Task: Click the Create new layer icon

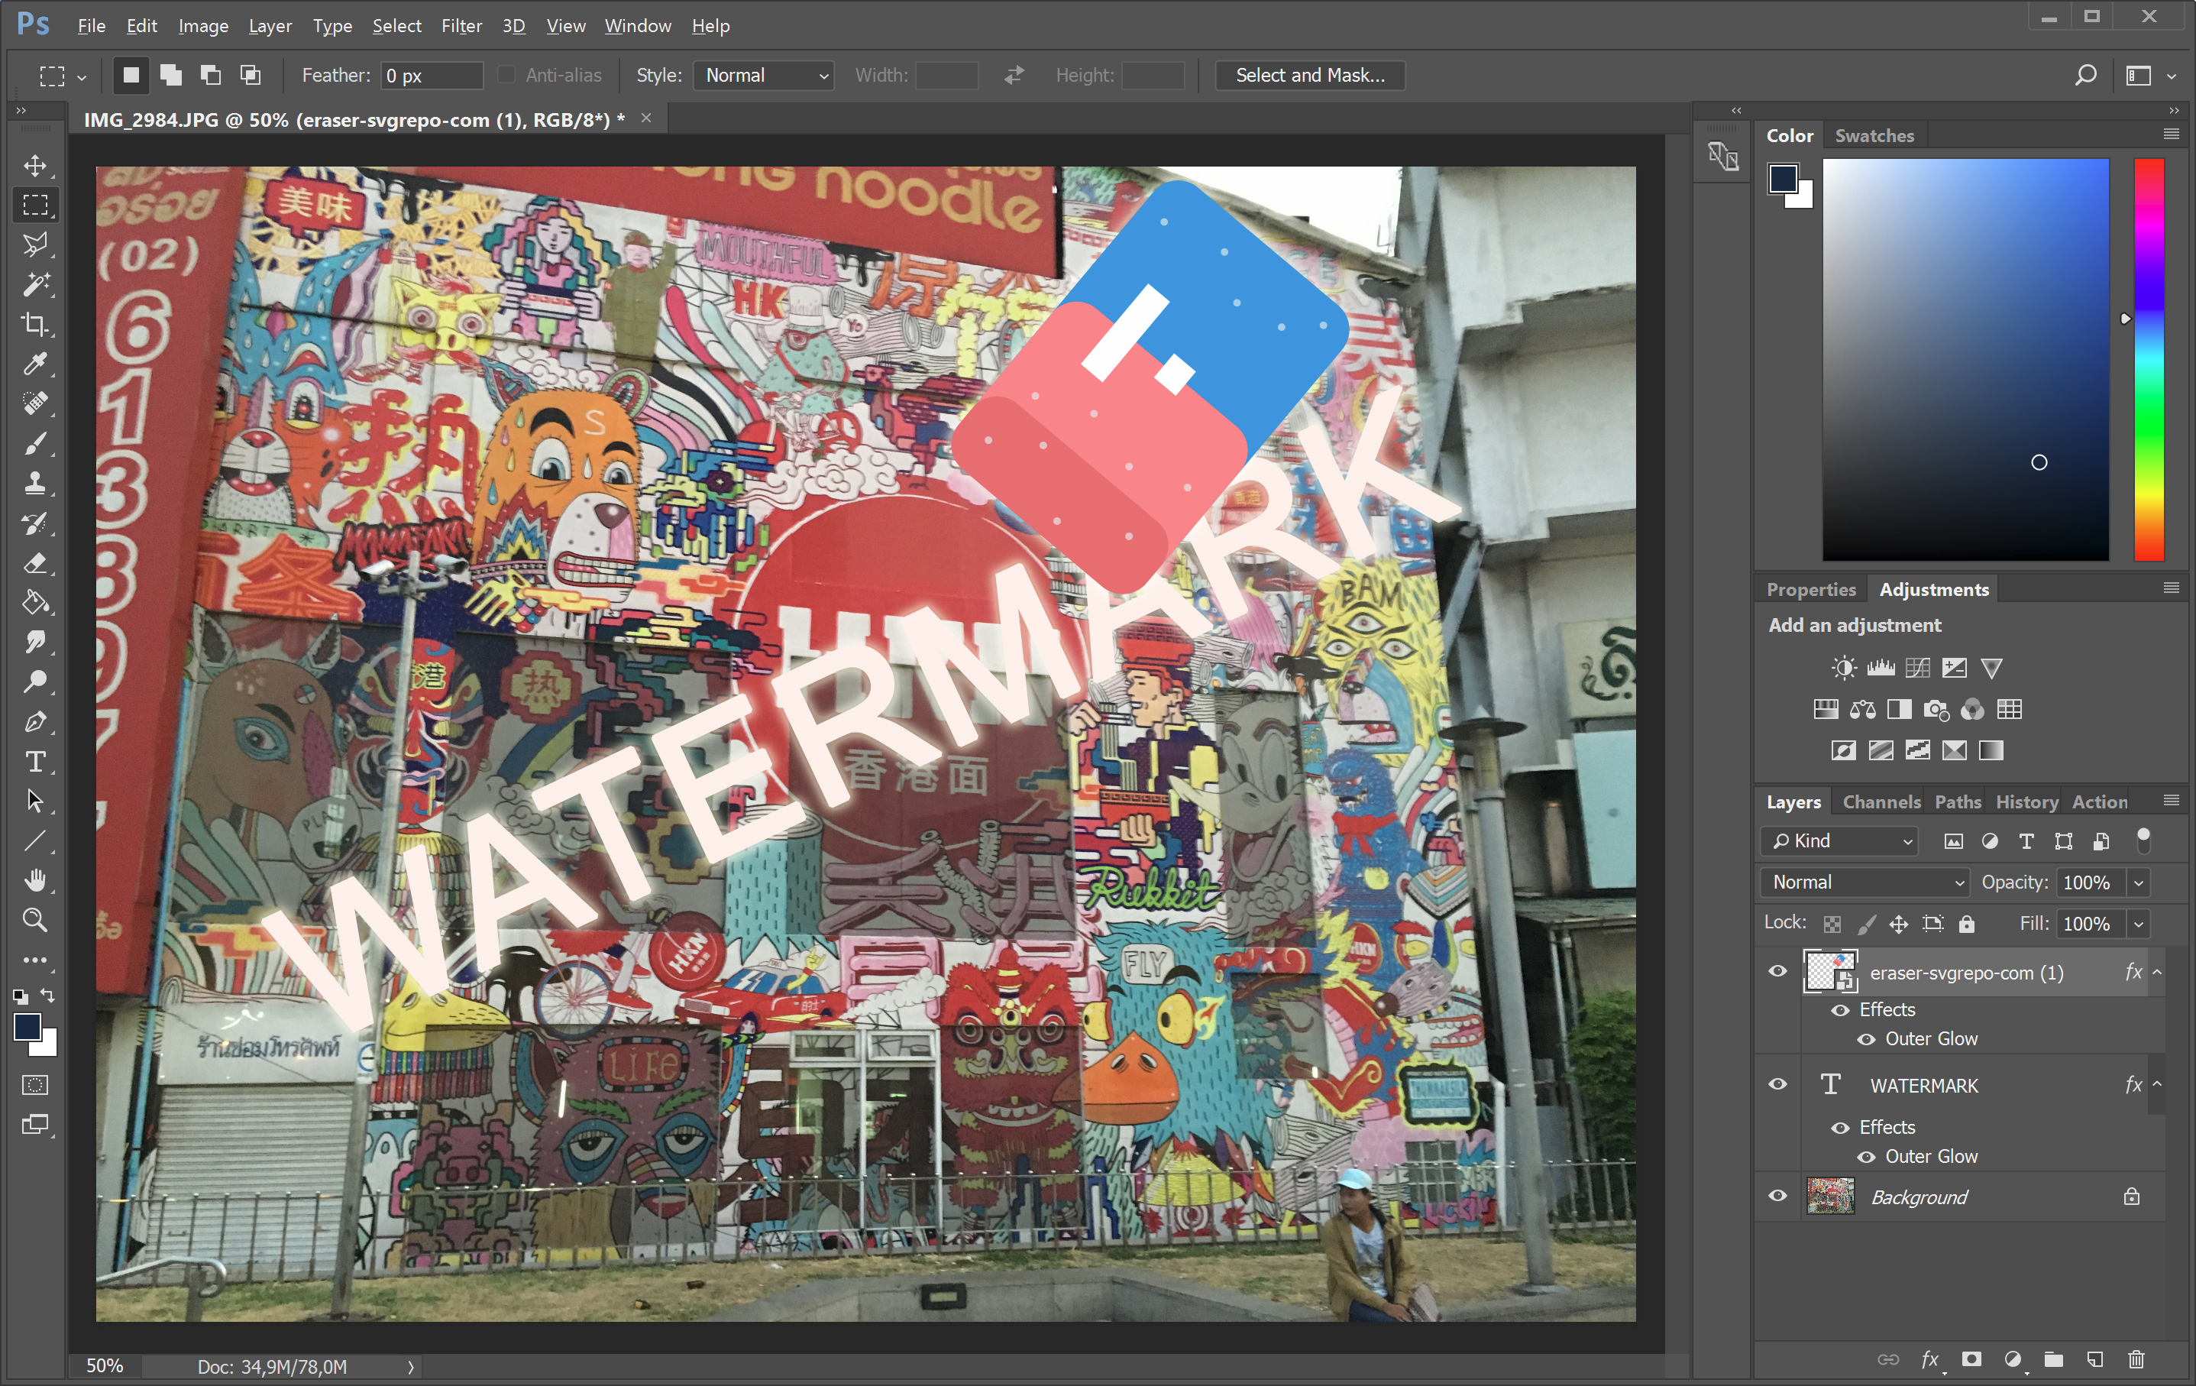Action: 2094,1359
